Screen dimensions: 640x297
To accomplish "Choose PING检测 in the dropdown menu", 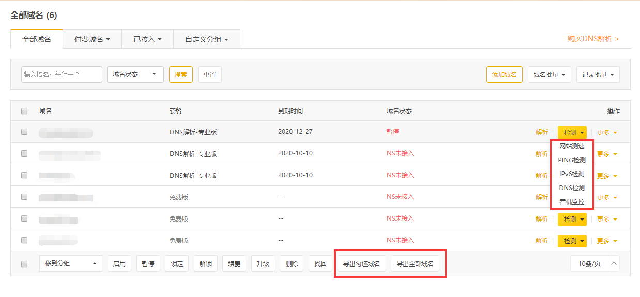I will coord(572,160).
